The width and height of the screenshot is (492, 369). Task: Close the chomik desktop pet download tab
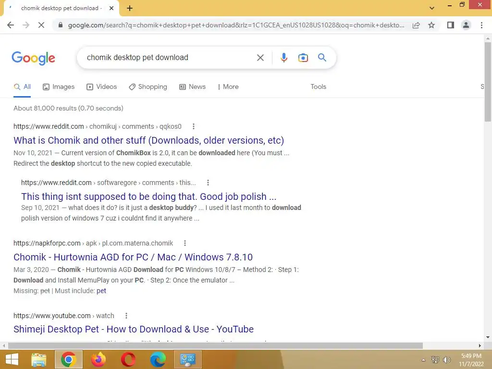point(111,8)
